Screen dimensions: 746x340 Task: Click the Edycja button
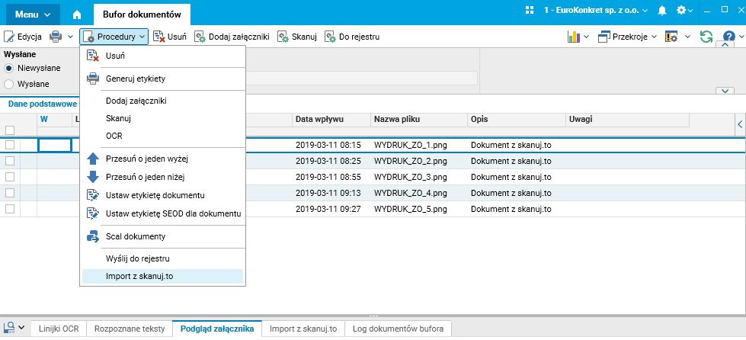click(23, 37)
